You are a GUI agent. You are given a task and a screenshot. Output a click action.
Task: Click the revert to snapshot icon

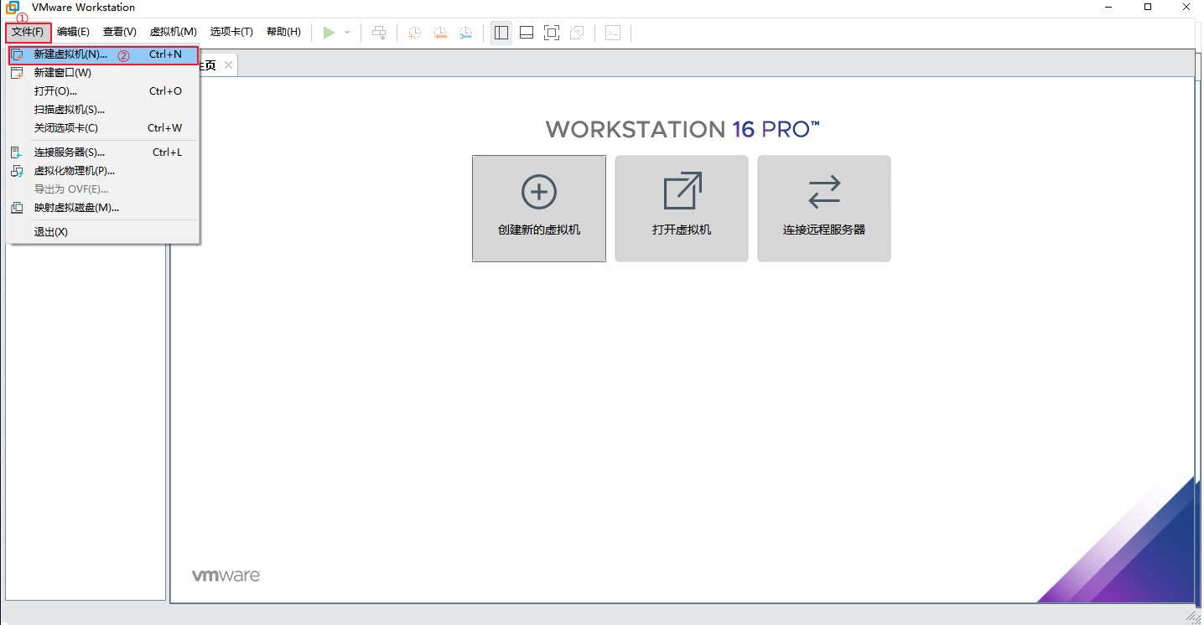440,33
